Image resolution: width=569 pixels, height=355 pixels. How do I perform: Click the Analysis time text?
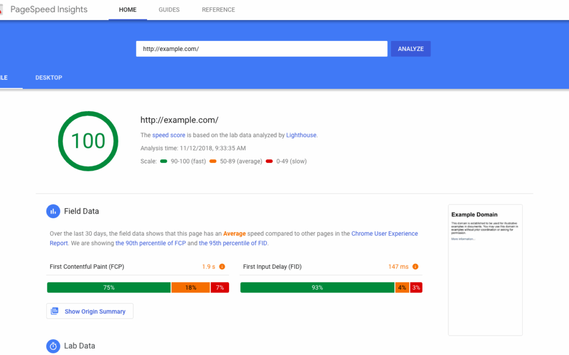(x=193, y=148)
